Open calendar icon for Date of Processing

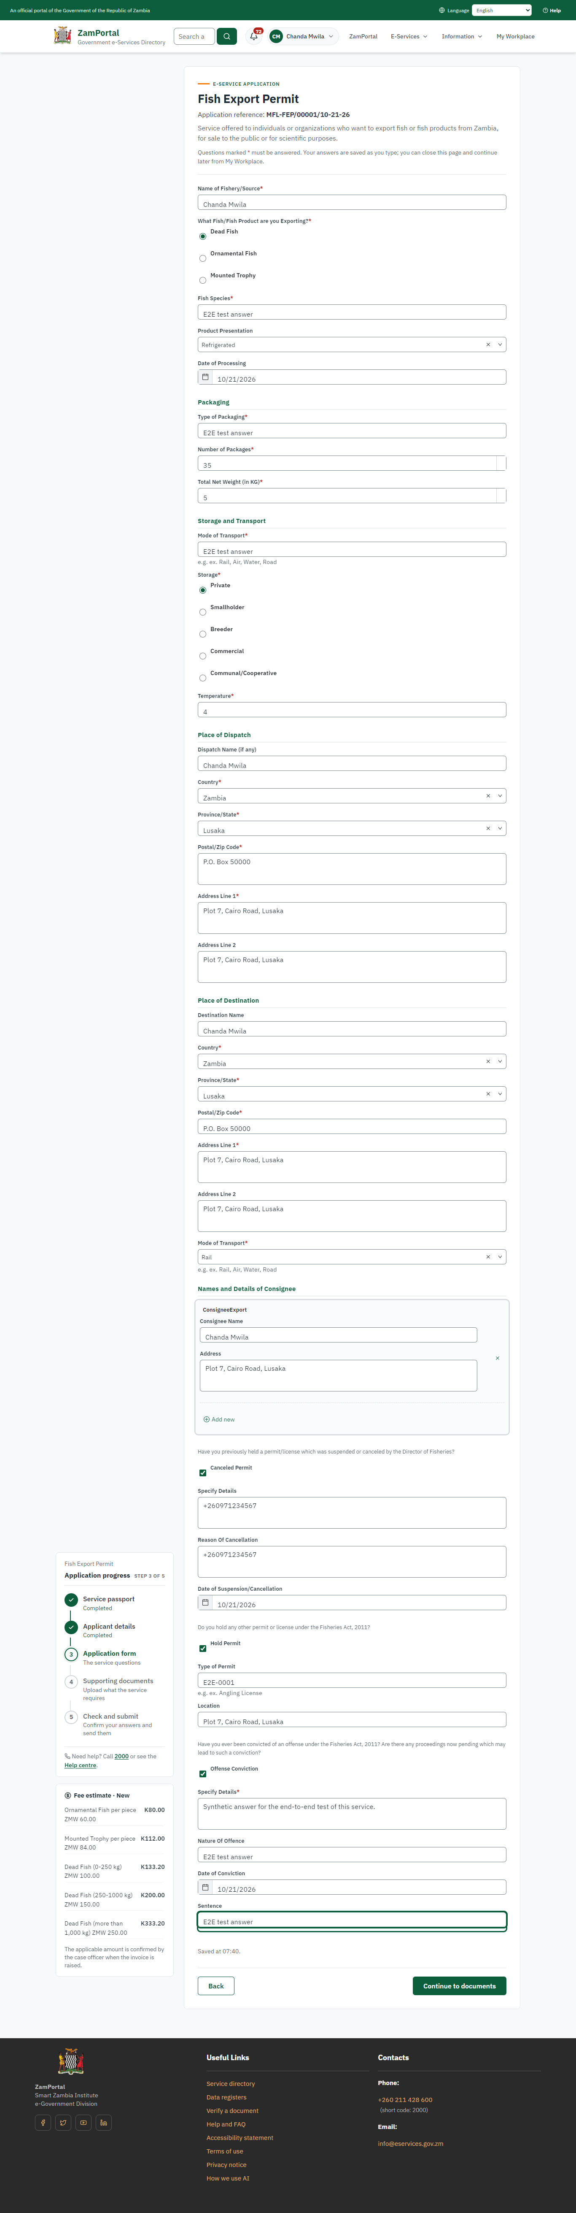point(205,377)
